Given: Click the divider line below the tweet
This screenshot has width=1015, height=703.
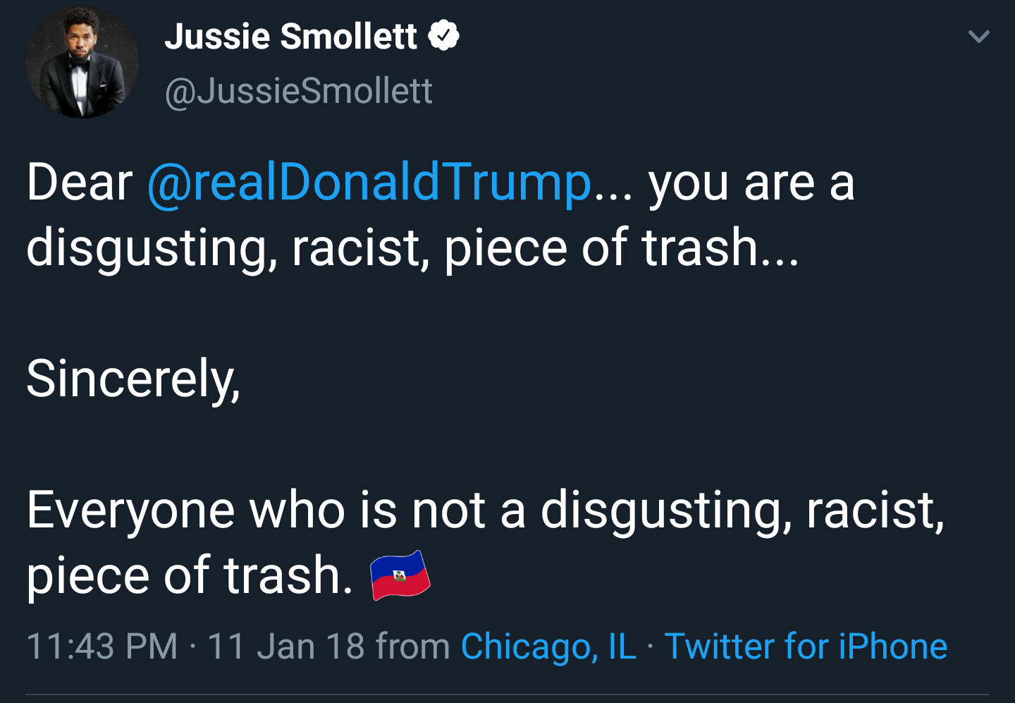Looking at the screenshot, I should [508, 695].
